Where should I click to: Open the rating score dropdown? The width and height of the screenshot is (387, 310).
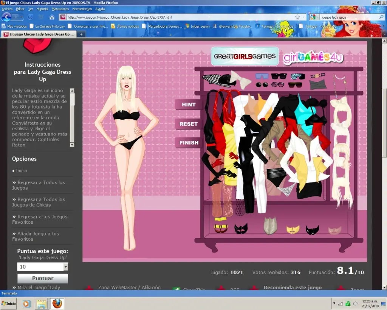point(65,267)
